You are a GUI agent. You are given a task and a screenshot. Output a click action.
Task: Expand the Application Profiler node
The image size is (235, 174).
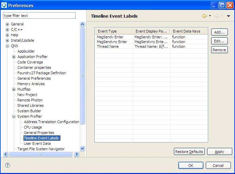[x=14, y=57]
